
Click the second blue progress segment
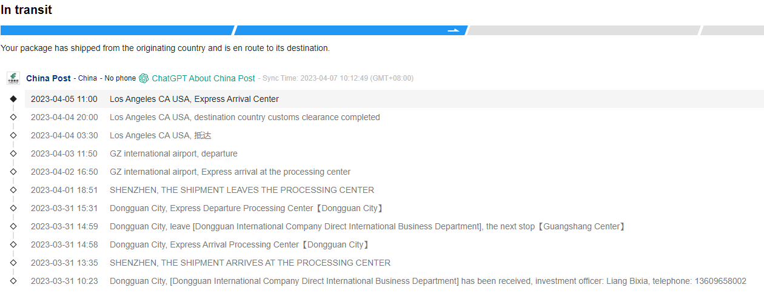340,30
